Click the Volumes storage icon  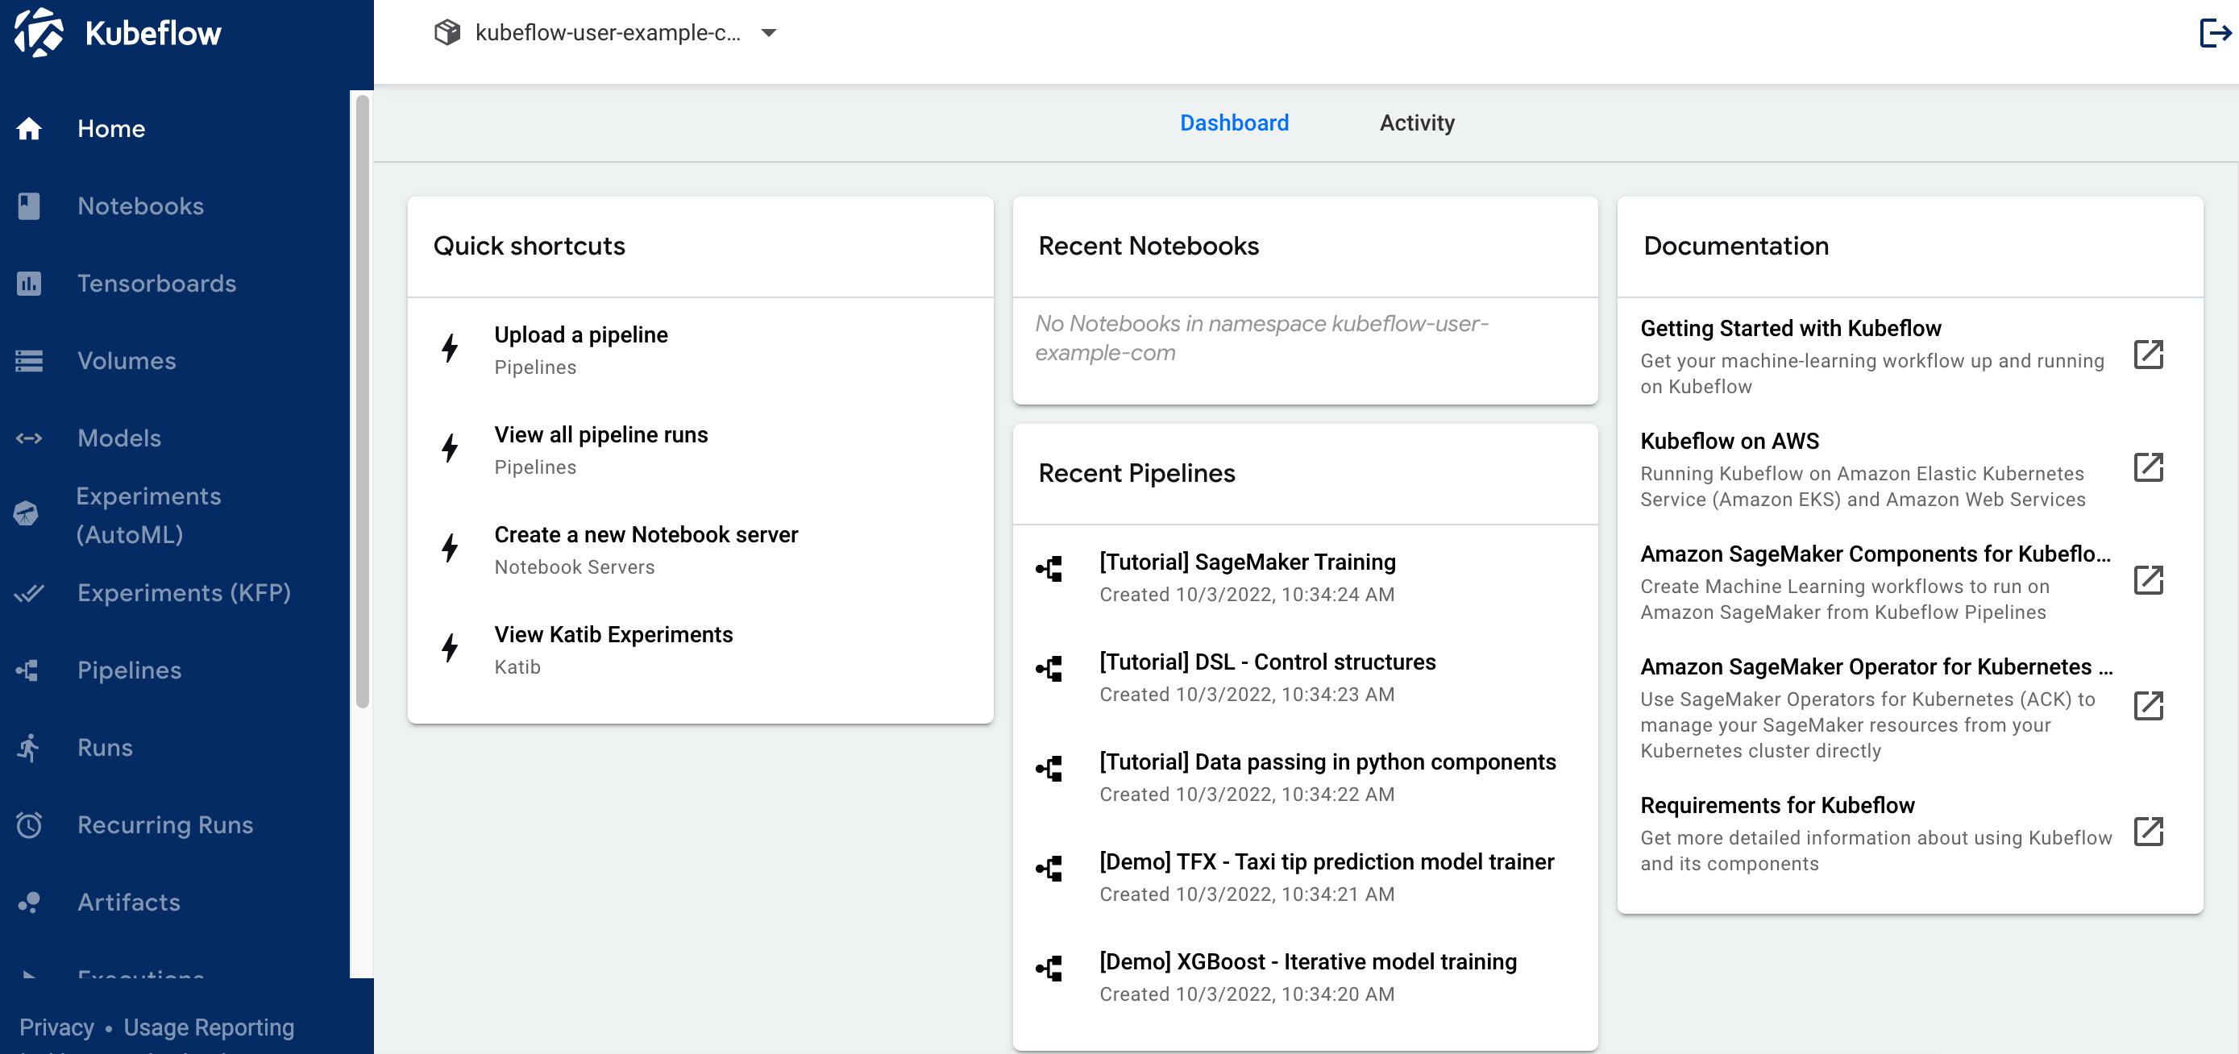click(29, 361)
